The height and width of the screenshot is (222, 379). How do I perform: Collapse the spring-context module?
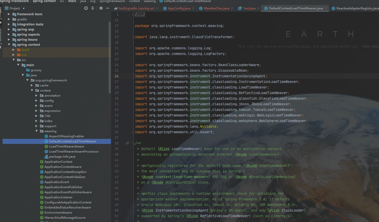click(9, 45)
